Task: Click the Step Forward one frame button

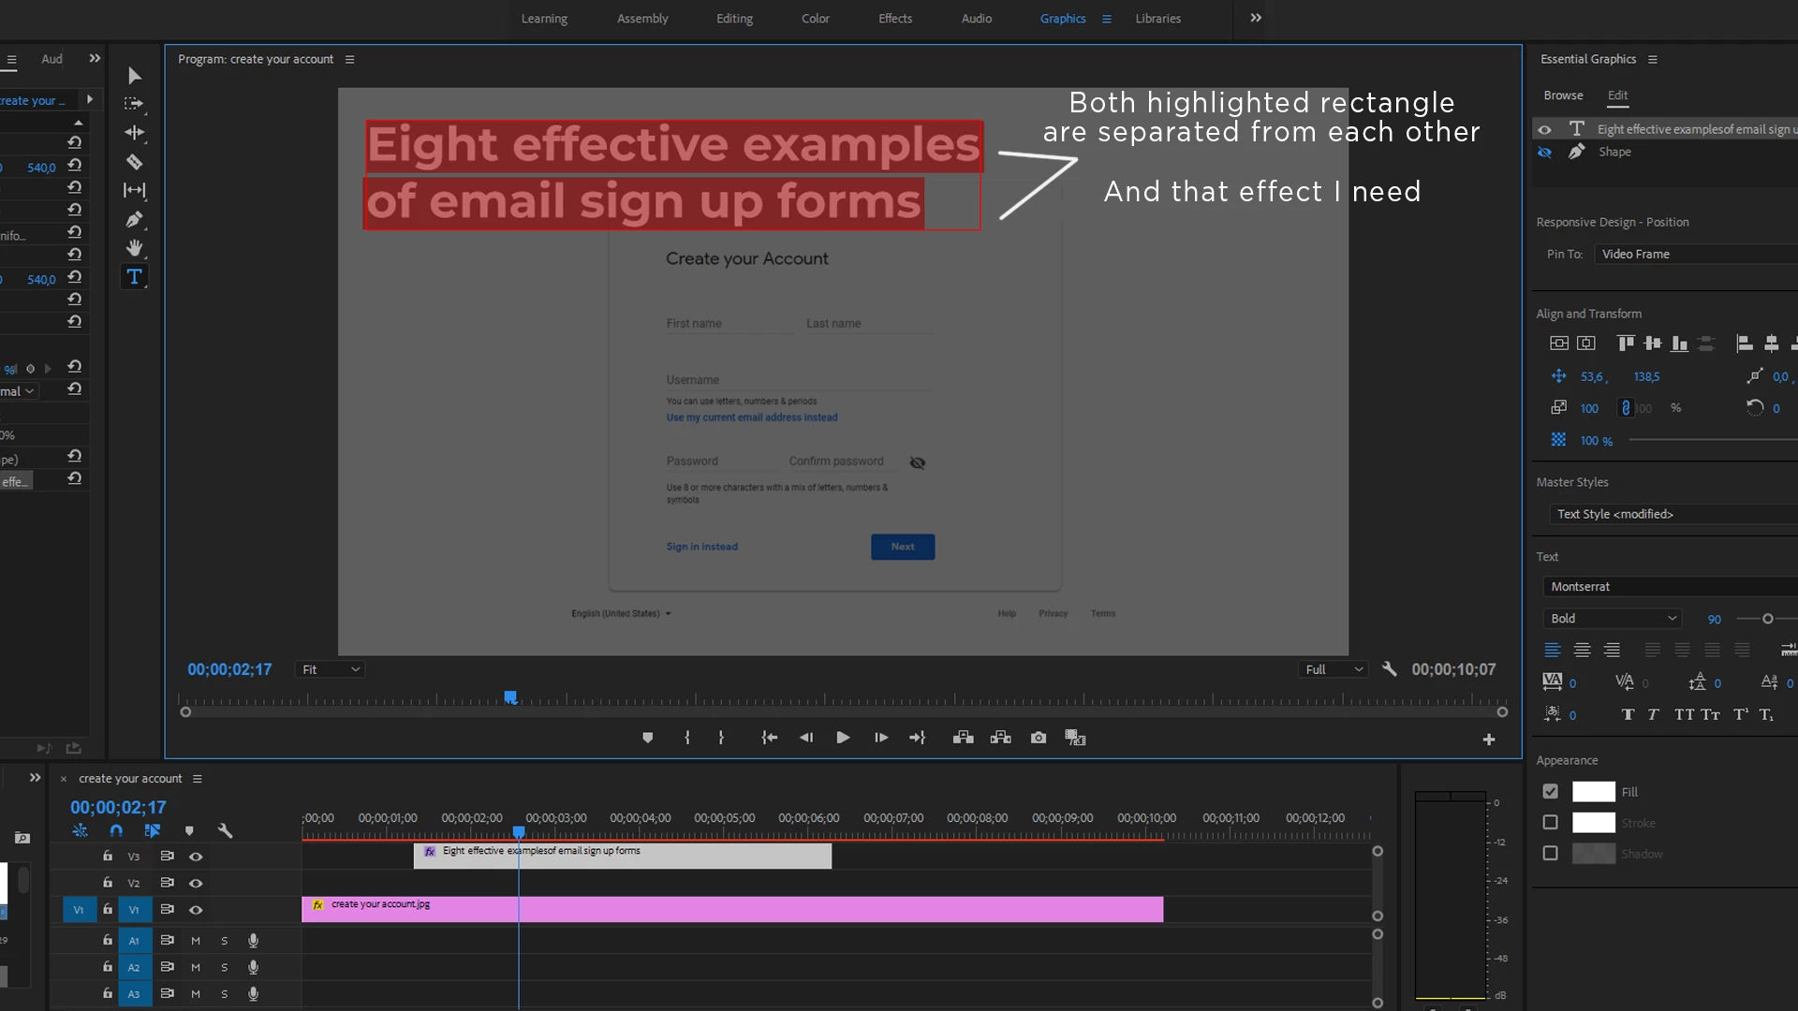Action: [x=880, y=738]
